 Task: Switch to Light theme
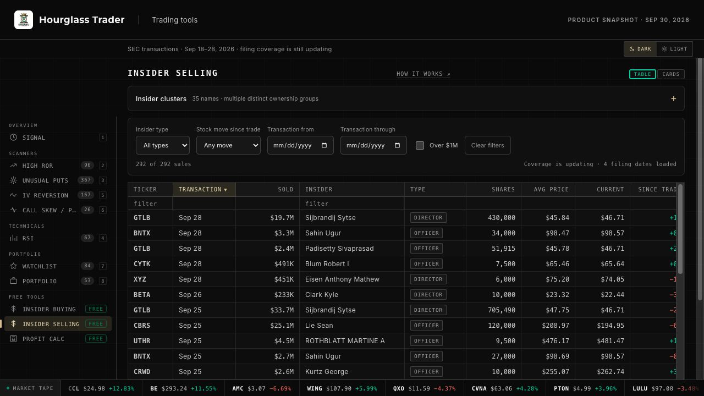click(x=674, y=49)
